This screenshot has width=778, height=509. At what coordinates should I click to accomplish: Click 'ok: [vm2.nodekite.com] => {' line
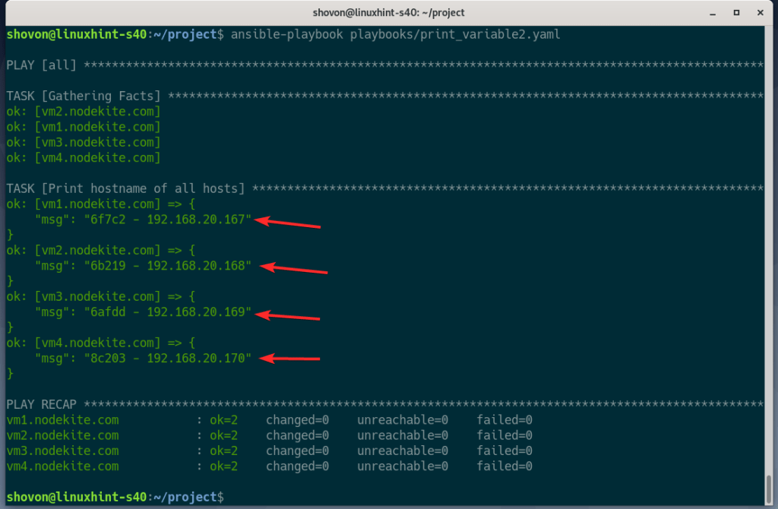coord(101,250)
